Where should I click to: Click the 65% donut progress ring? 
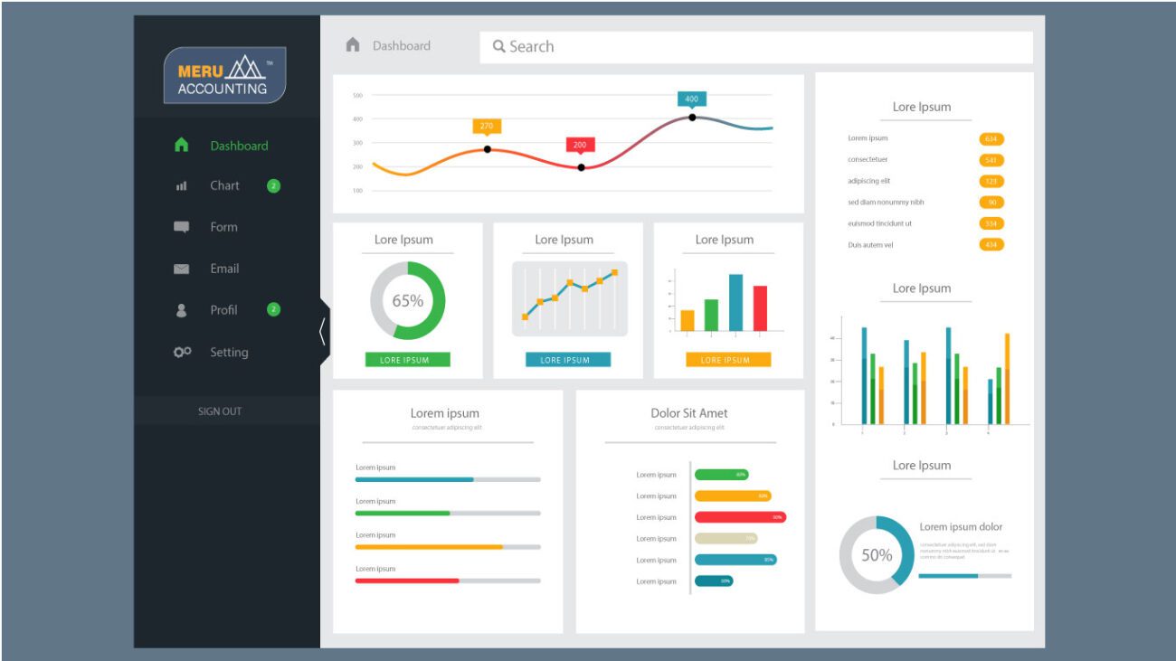tap(407, 302)
